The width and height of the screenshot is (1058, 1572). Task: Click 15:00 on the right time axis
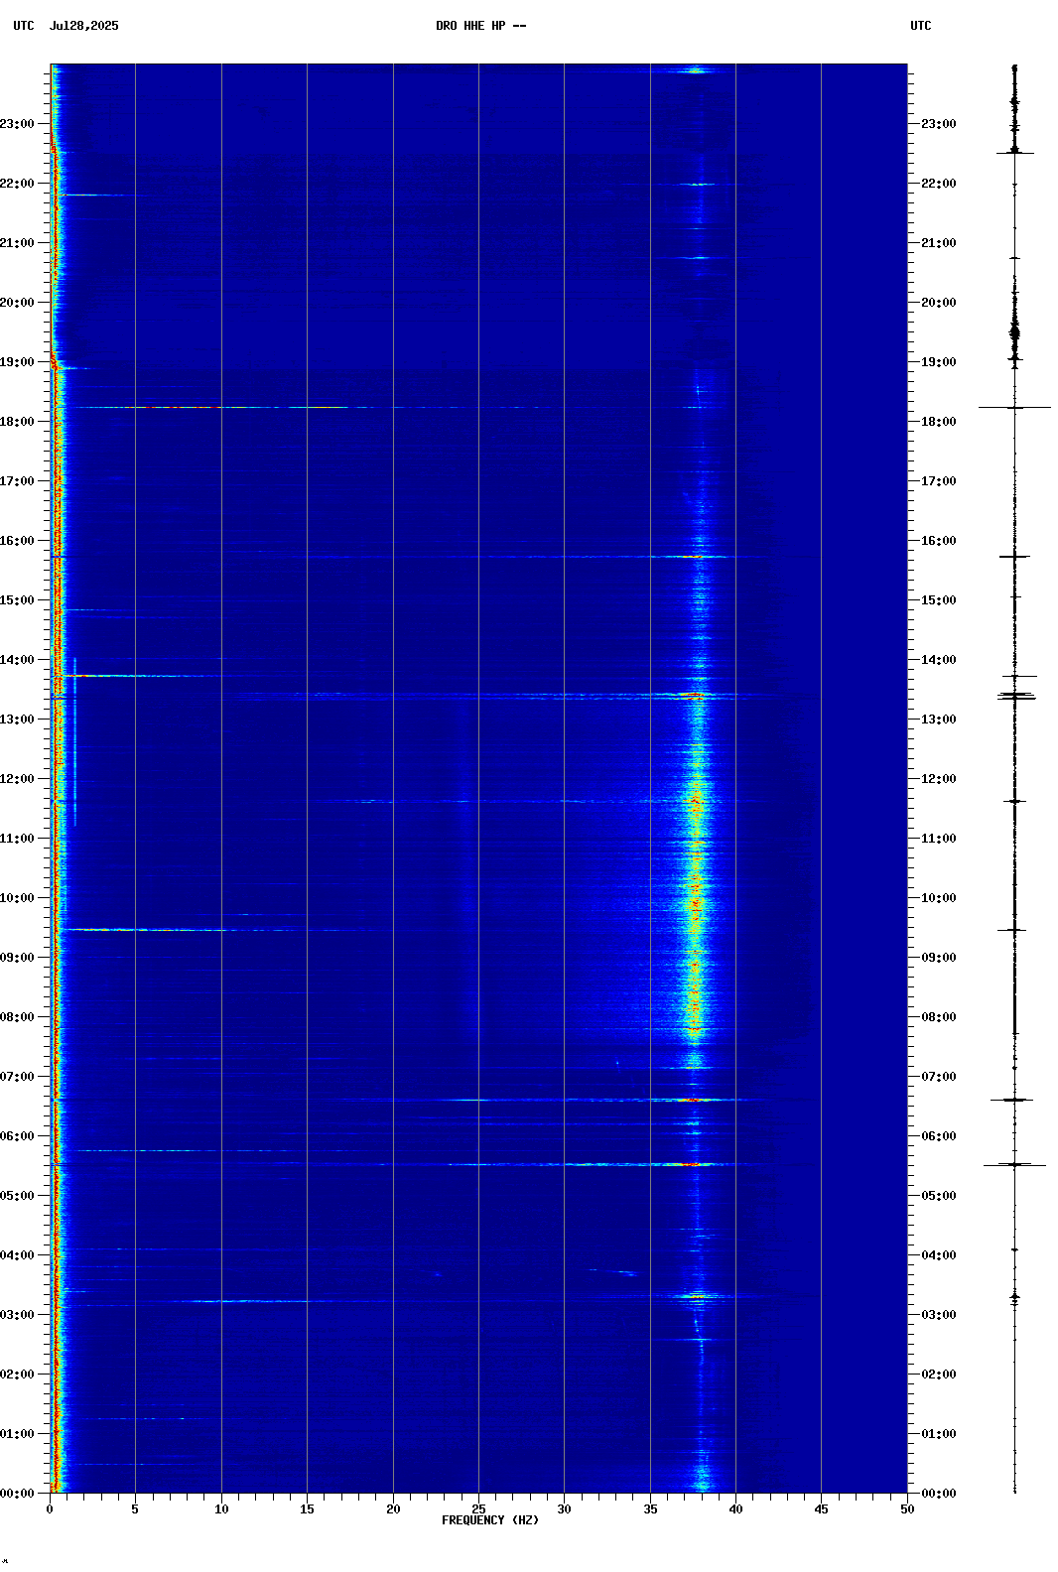[939, 600]
